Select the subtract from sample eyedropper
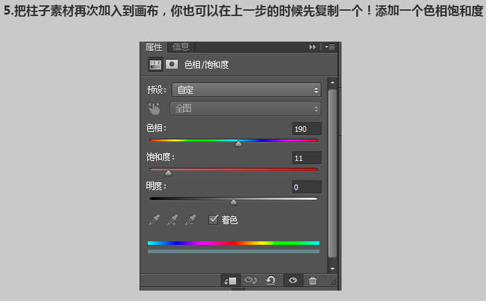Image resolution: width=486 pixels, height=301 pixels. coord(190,220)
